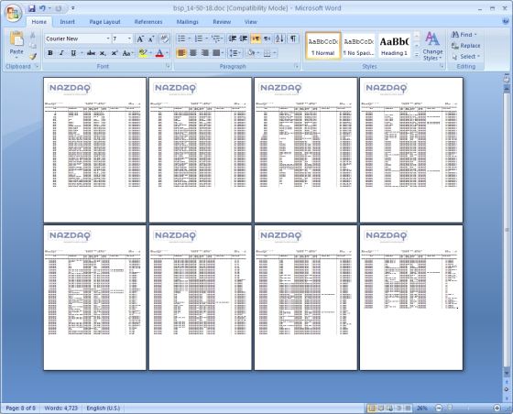The image size is (513, 414).
Task: Justify the text
Action: click(216, 52)
